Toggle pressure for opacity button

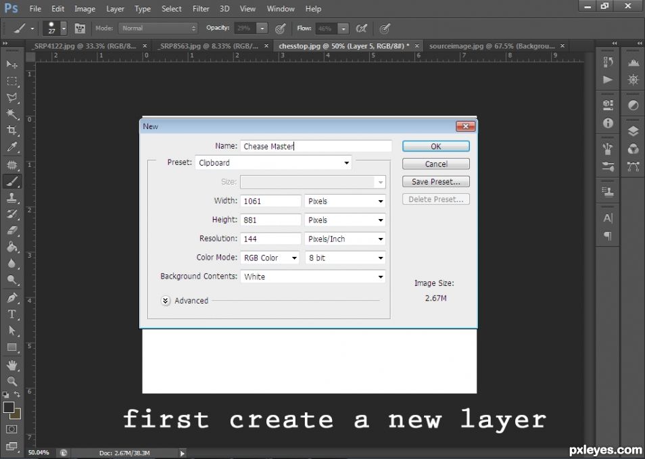[x=280, y=28]
